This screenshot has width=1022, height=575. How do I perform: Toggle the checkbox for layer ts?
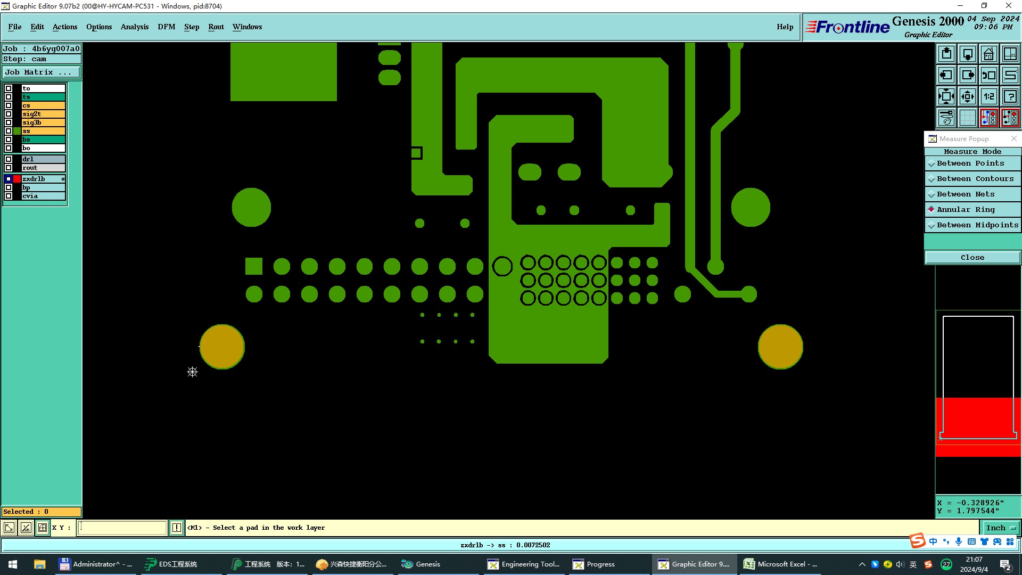pos(9,97)
